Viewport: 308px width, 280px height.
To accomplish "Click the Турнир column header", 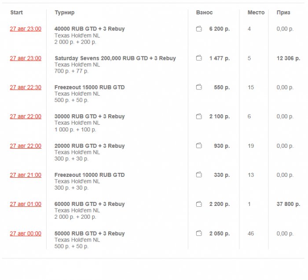I will [x=65, y=12].
